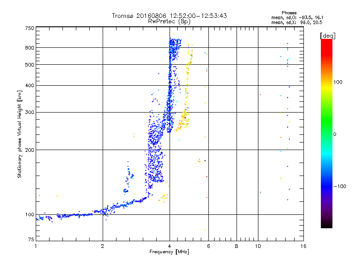This screenshot has width=357, height=268.
Task: Click the y-axis tick label "750"
Action: [29, 28]
